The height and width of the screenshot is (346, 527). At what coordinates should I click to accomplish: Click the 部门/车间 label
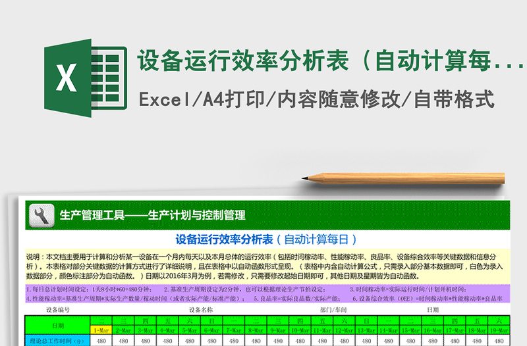[x=333, y=310]
